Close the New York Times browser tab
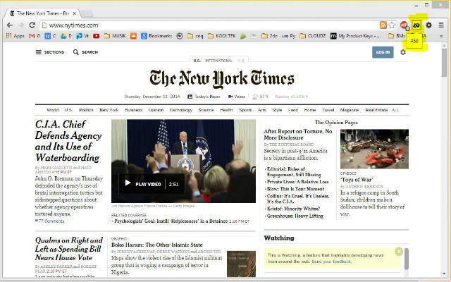Image resolution: width=451 pixels, height=282 pixels. tap(74, 13)
